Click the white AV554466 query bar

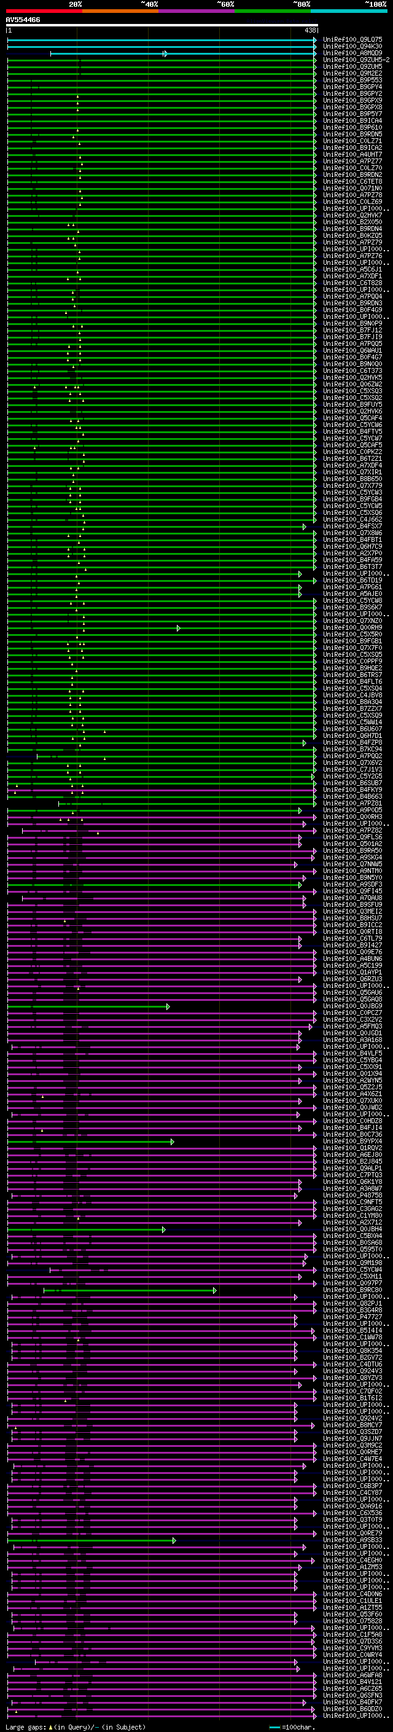pos(162,25)
